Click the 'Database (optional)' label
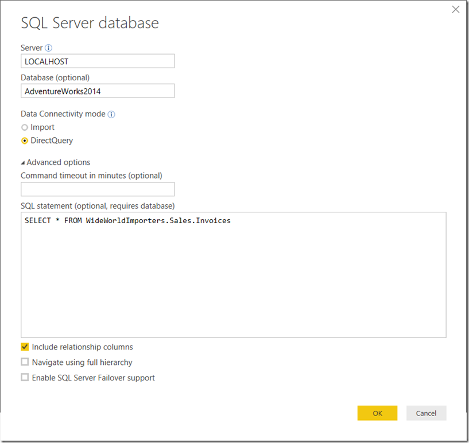 click(x=55, y=77)
